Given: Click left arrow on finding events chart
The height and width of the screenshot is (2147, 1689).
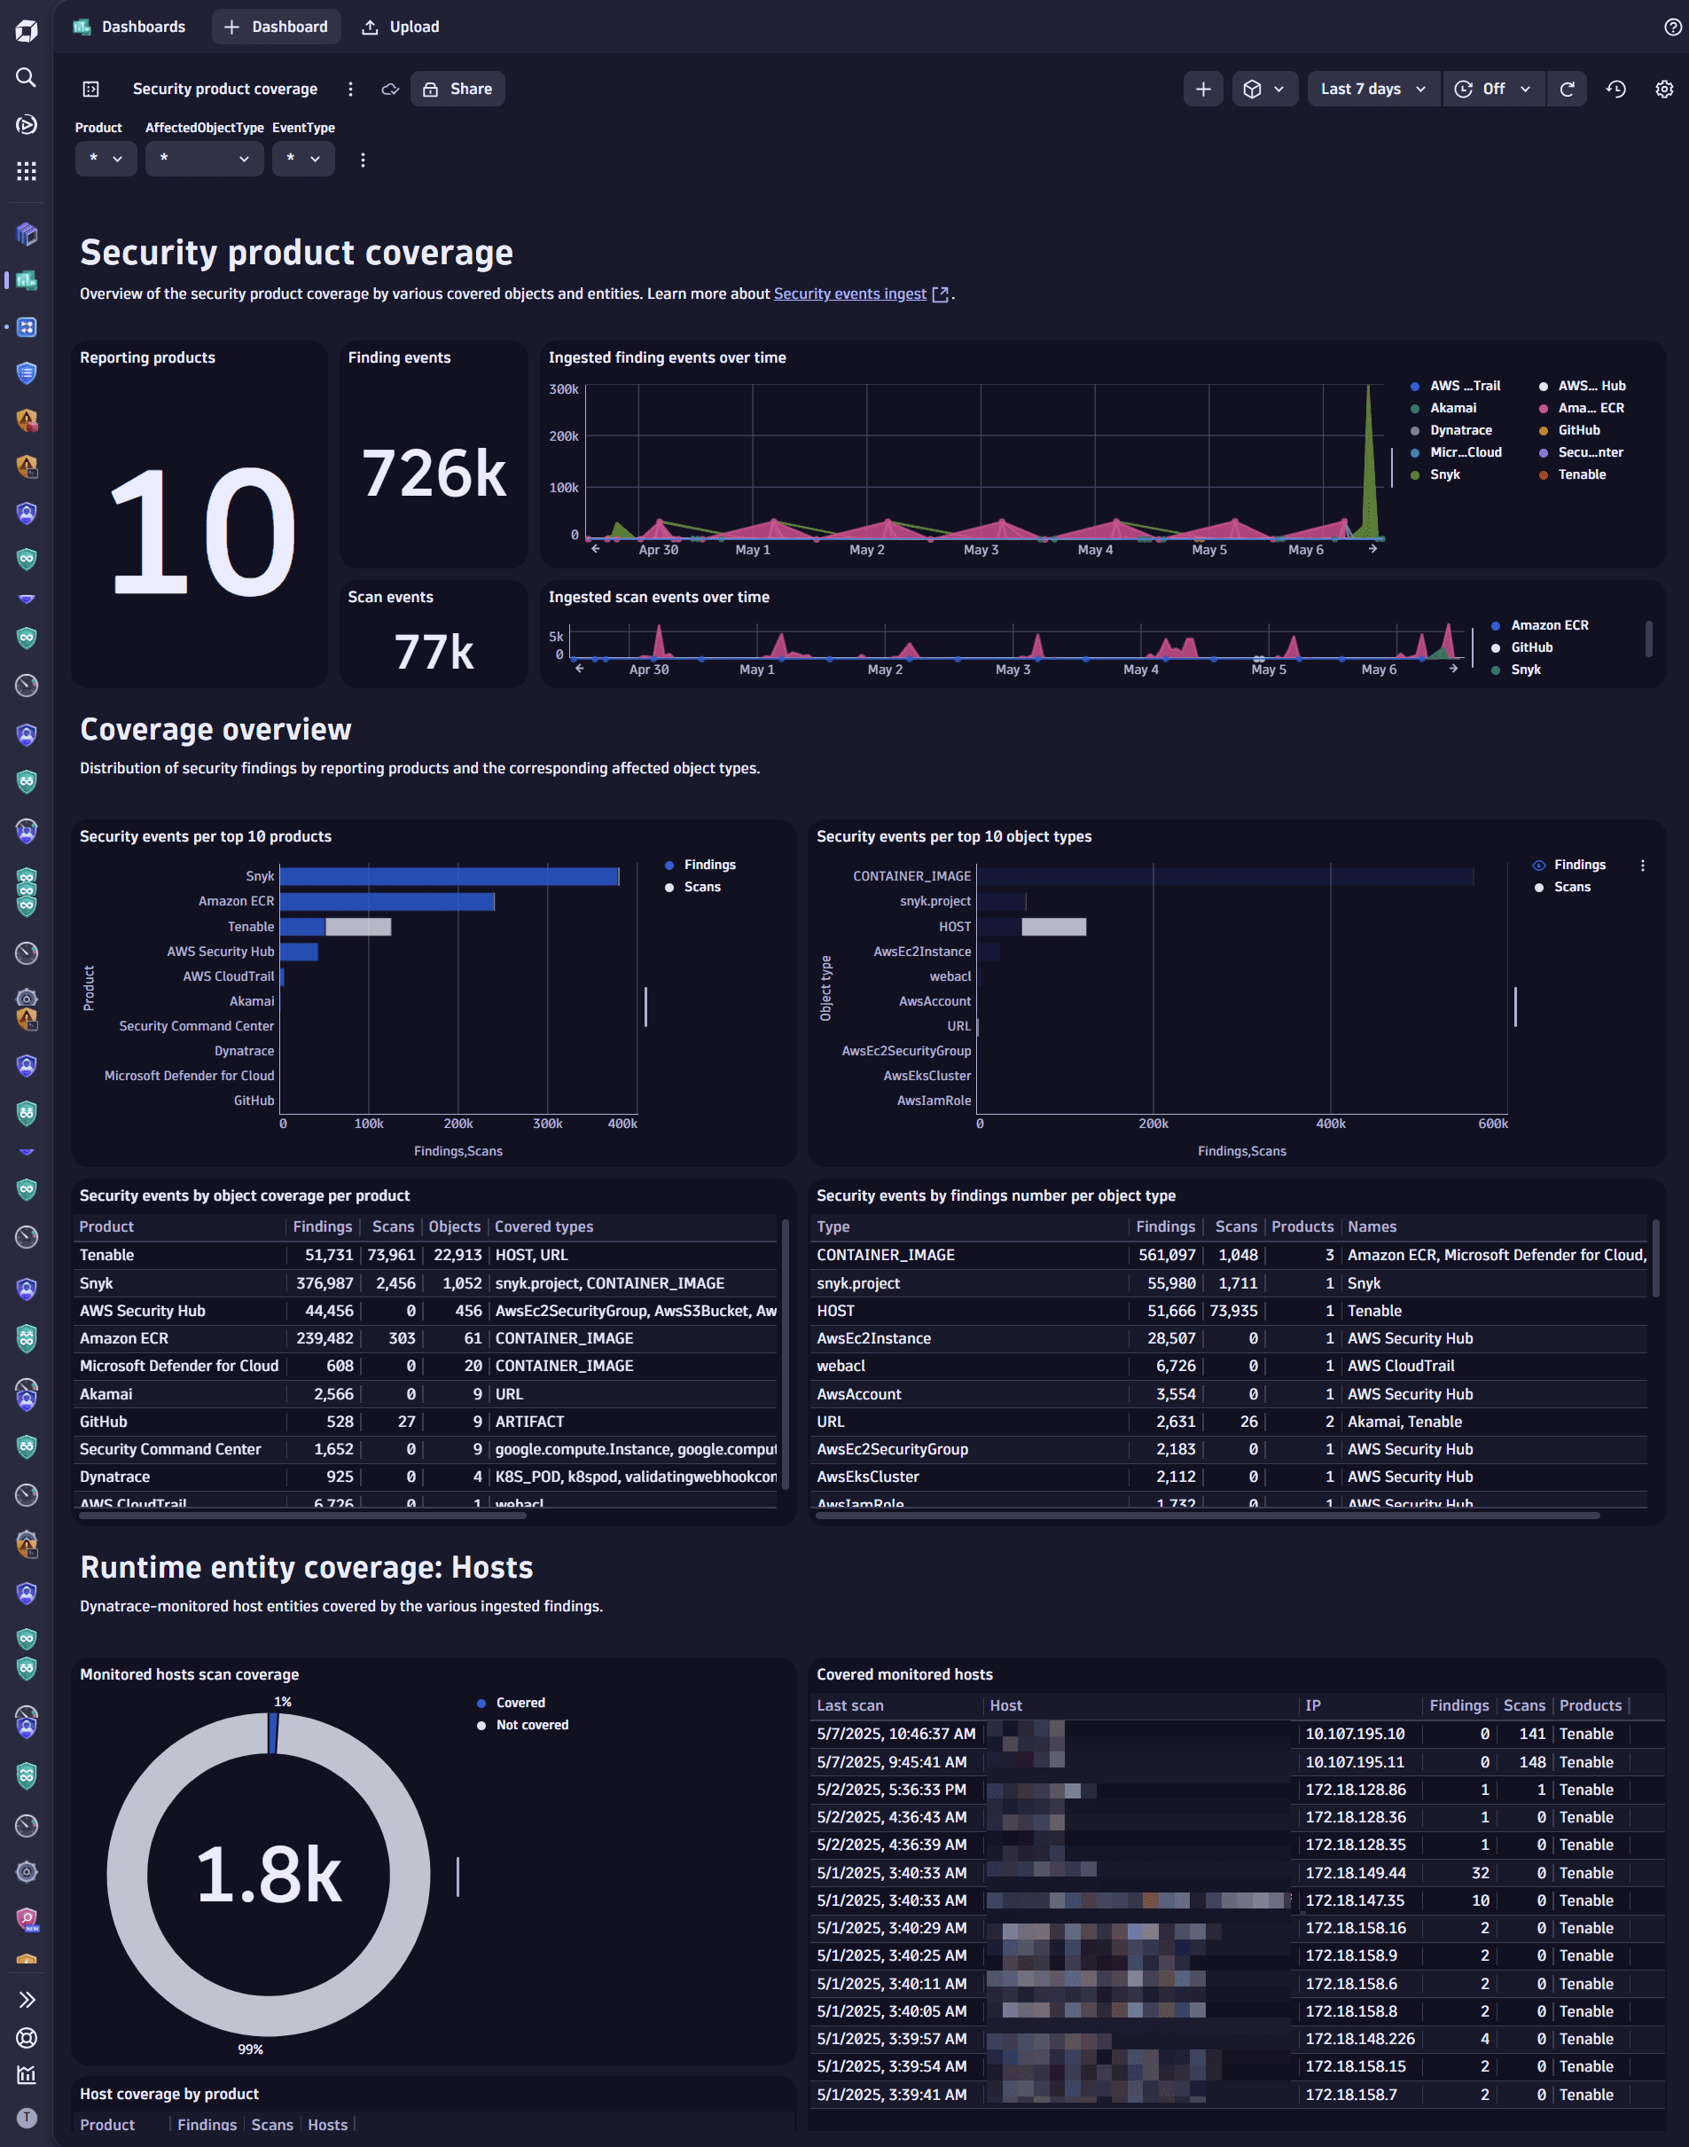Looking at the screenshot, I should 595,548.
